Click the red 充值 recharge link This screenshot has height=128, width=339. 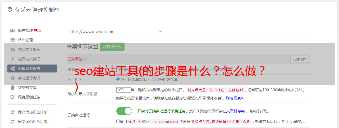coord(38,30)
